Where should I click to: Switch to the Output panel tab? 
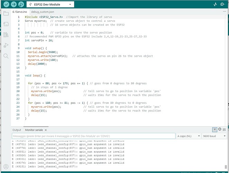(17, 130)
